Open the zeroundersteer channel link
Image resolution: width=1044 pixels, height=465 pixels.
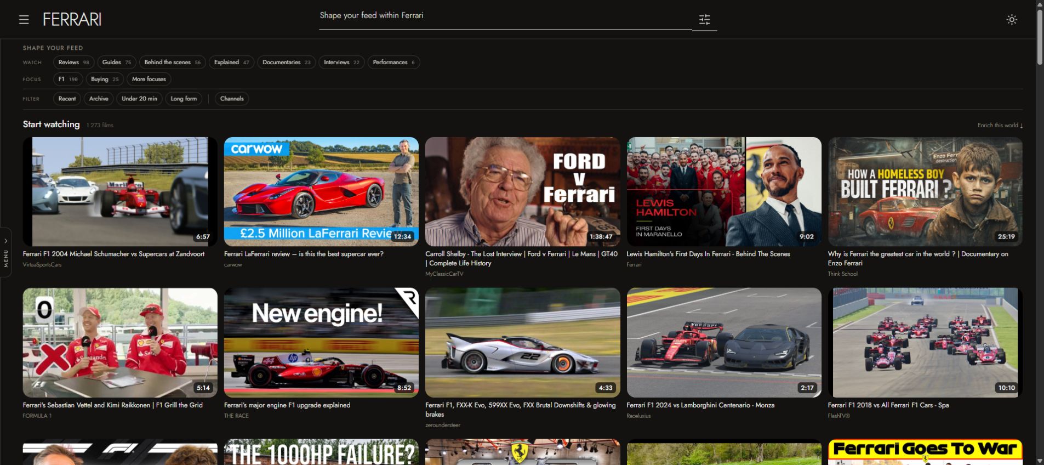pyautogui.click(x=443, y=426)
